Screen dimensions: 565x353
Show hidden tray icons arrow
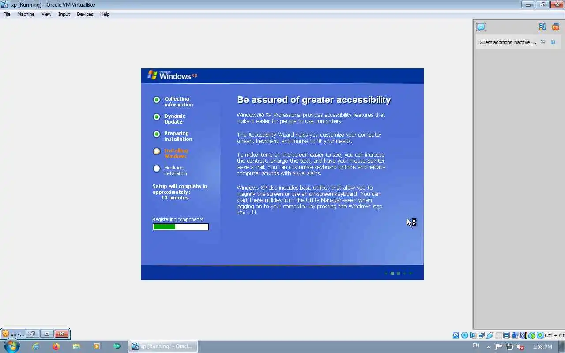point(488,347)
